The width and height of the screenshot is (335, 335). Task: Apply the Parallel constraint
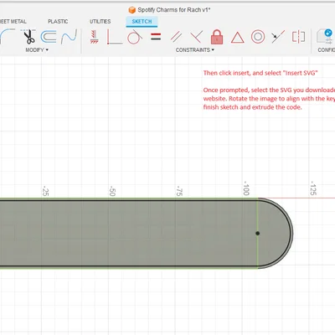[x=176, y=37]
